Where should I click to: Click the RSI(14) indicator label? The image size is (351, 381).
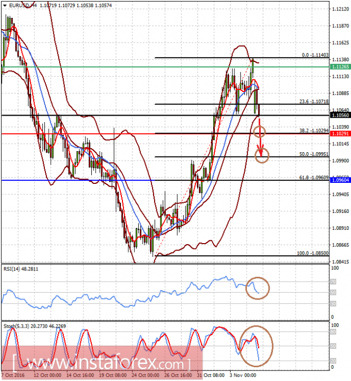point(21,269)
